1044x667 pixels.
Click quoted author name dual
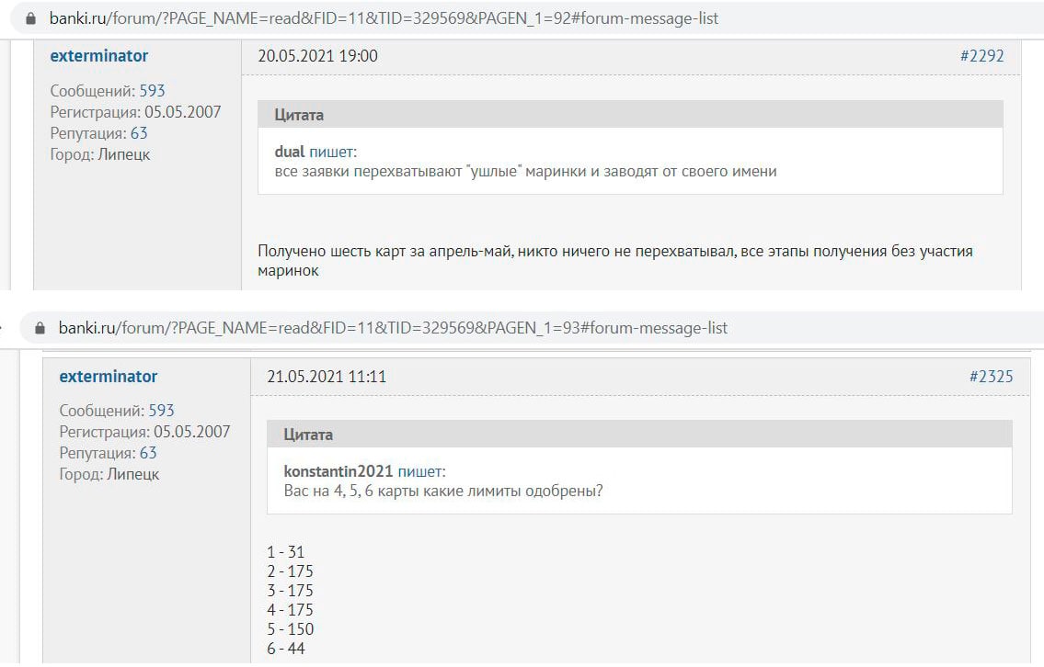[x=290, y=152]
